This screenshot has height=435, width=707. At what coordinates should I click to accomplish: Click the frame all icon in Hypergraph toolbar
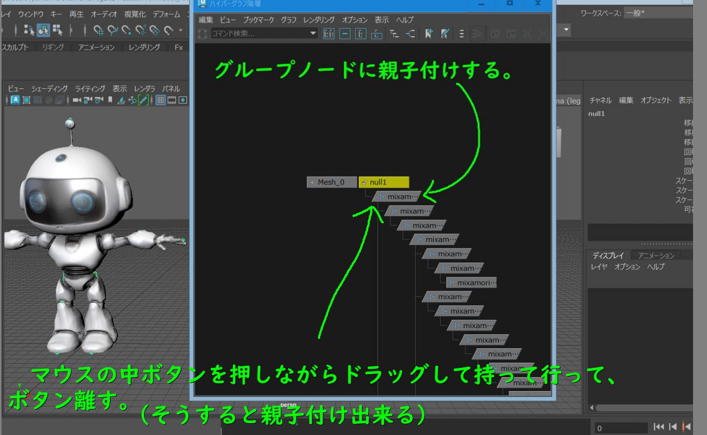(329, 34)
